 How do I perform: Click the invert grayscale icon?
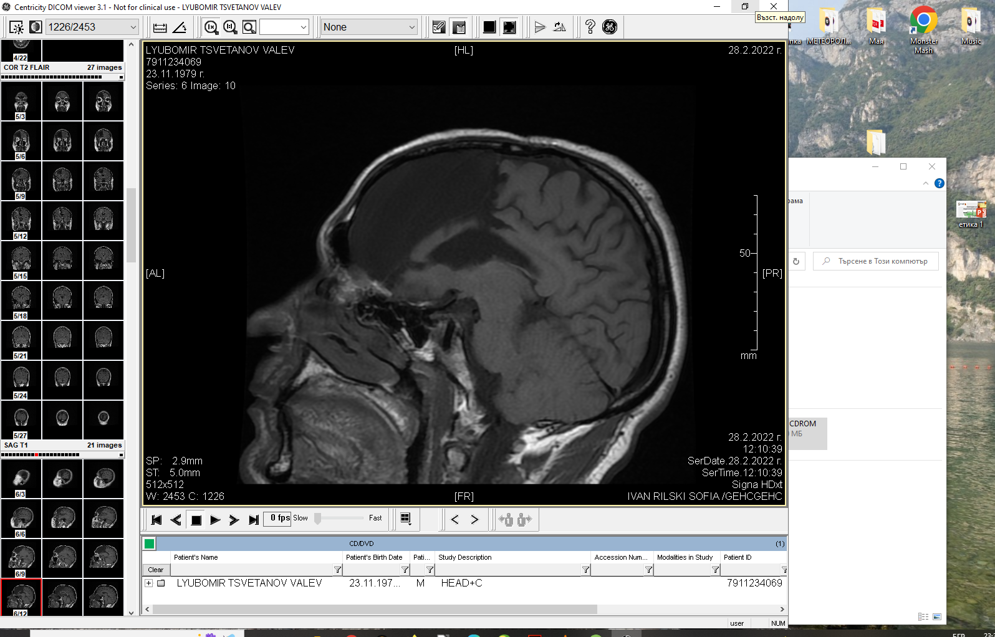pos(36,27)
